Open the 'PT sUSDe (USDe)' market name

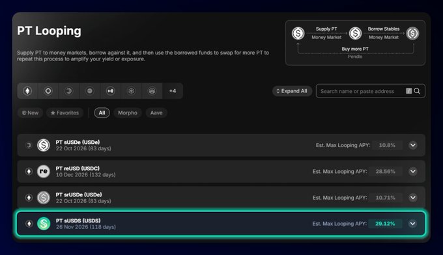pos(78,142)
